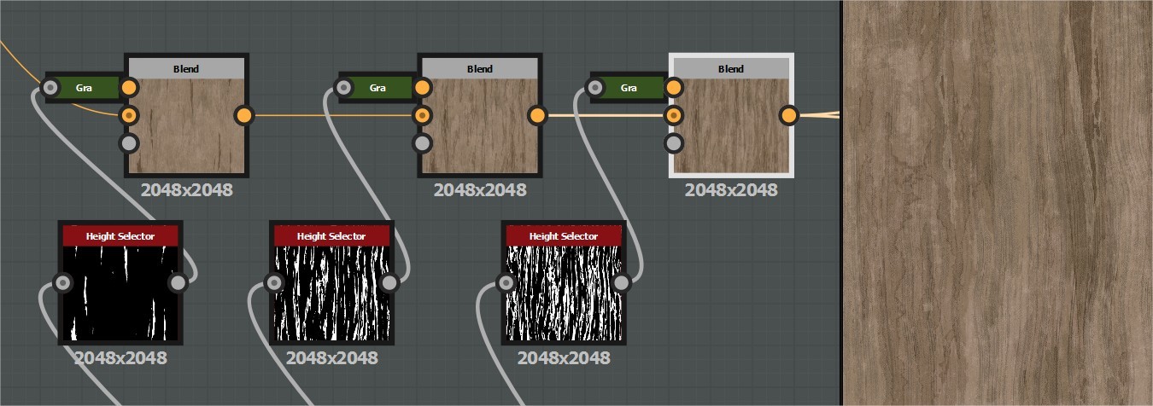Screen dimensions: 1153x406
Task: Click the 2048x2048 label under middle Height Selector
Action: 332,358
